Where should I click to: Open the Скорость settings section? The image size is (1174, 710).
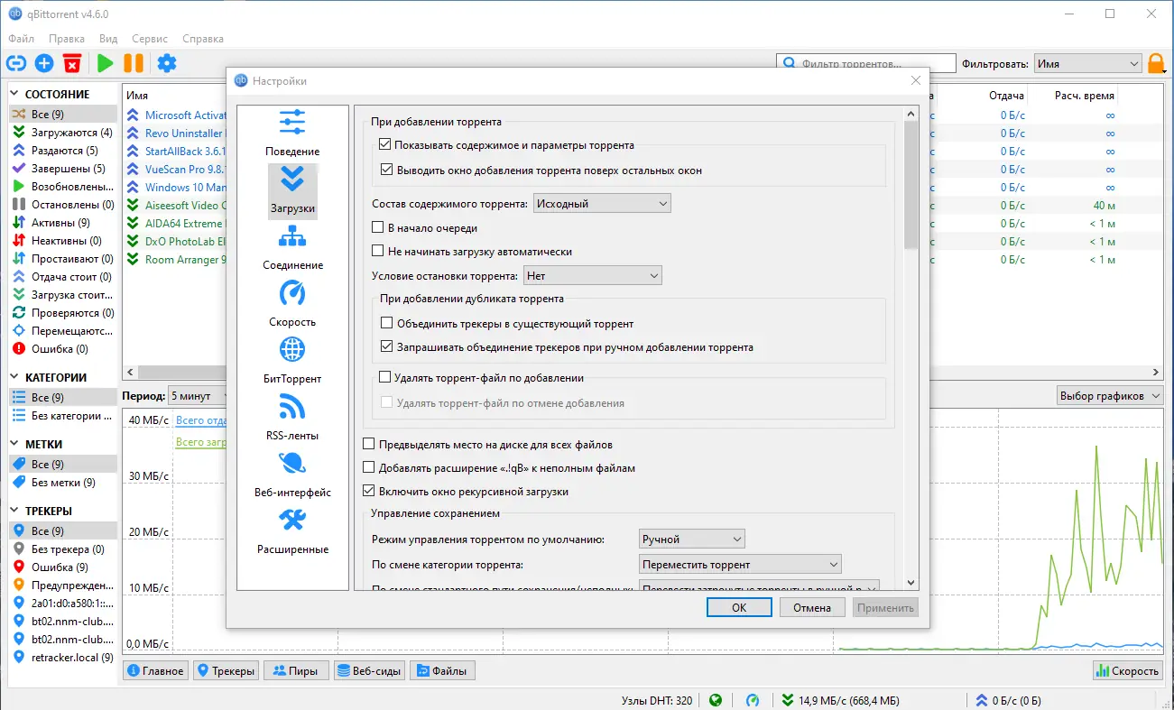click(291, 306)
